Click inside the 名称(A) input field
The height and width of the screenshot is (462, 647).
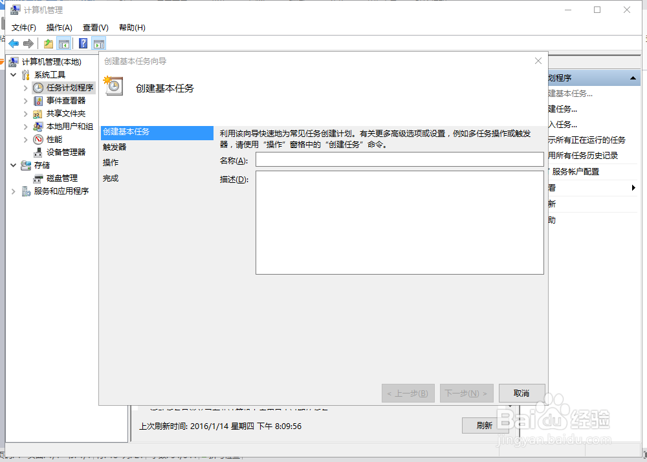click(400, 159)
